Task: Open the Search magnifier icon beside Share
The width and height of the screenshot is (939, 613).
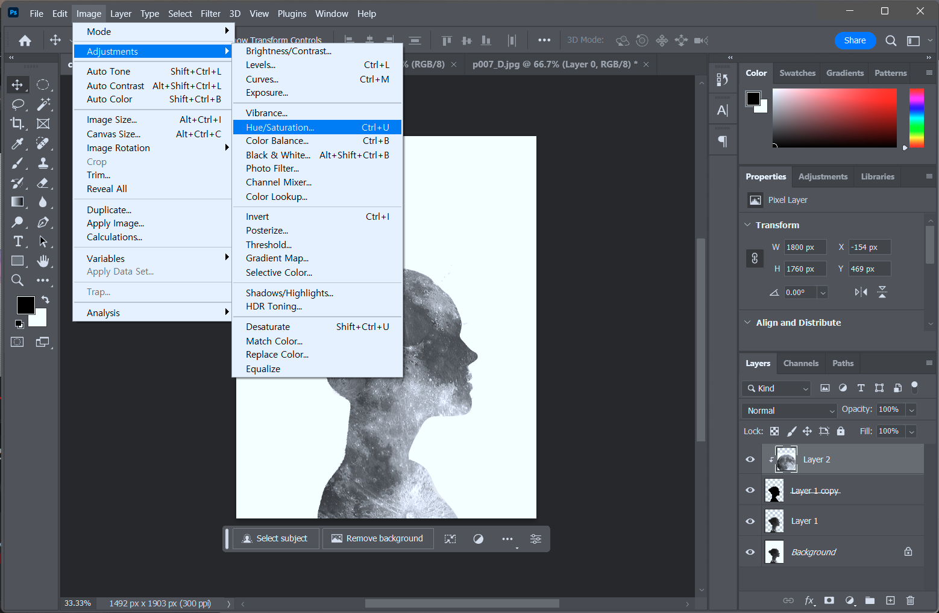Action: point(891,40)
